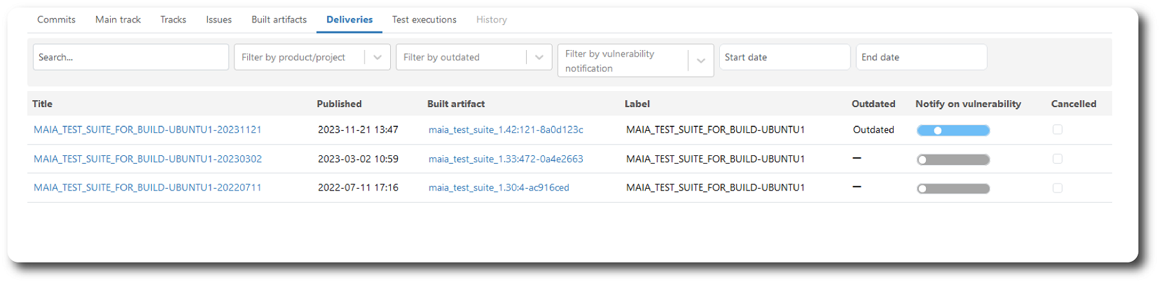The width and height of the screenshot is (1159, 283).
Task: Click the End date field
Action: [x=921, y=57]
